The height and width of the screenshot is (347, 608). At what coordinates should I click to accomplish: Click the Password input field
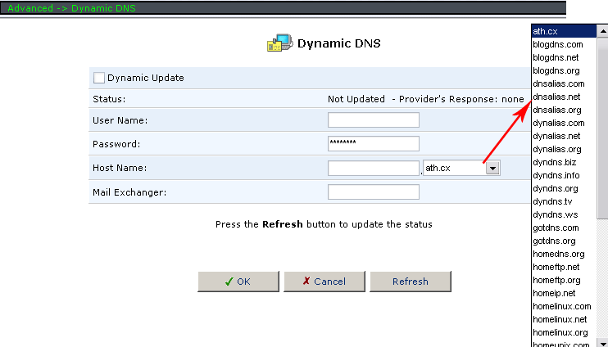pos(373,144)
